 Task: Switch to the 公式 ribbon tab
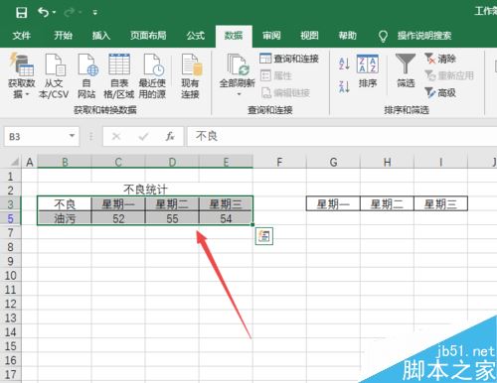(196, 36)
